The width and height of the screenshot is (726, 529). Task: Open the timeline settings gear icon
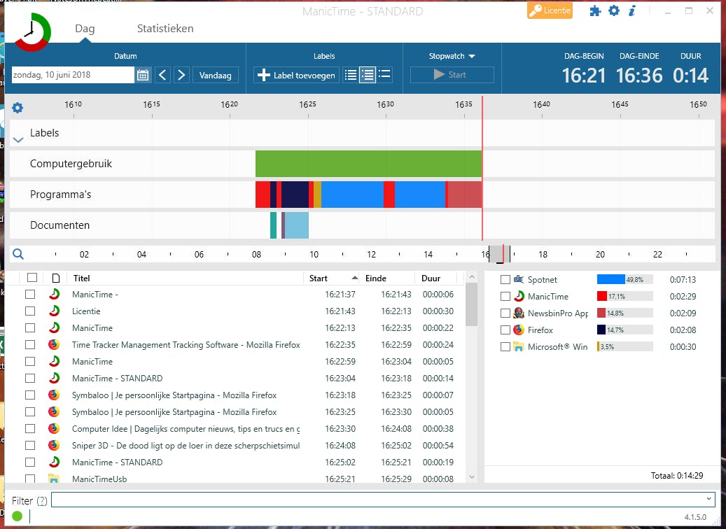pyautogui.click(x=18, y=108)
